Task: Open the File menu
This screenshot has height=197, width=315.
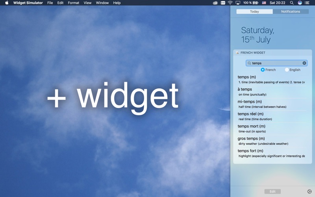Action: click(x=50, y=3)
